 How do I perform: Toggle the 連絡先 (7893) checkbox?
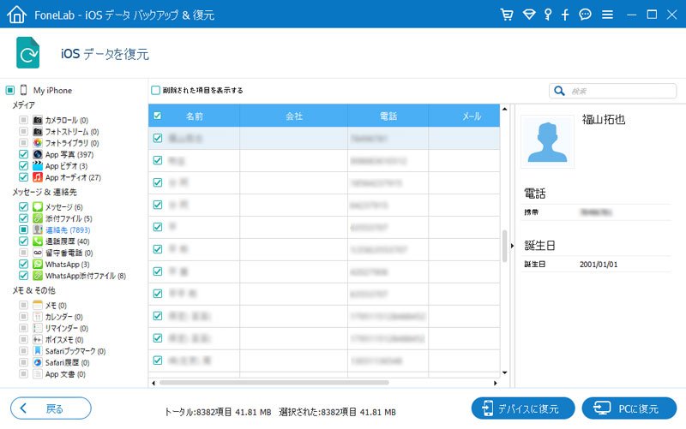point(24,229)
